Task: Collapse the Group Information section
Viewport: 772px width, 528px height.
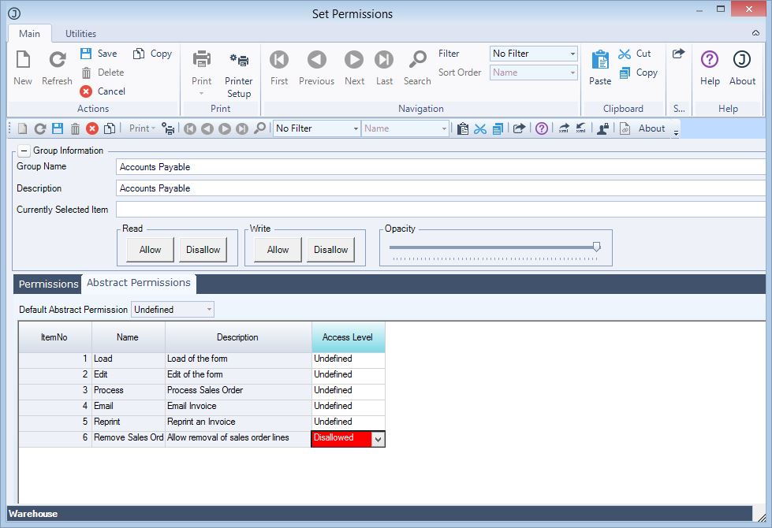Action: coord(24,151)
